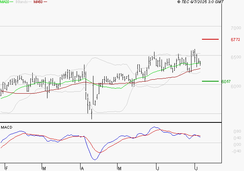The height and width of the screenshot is (171, 244).
Task: Click the MA20 legend label
Action: pos(5,2)
